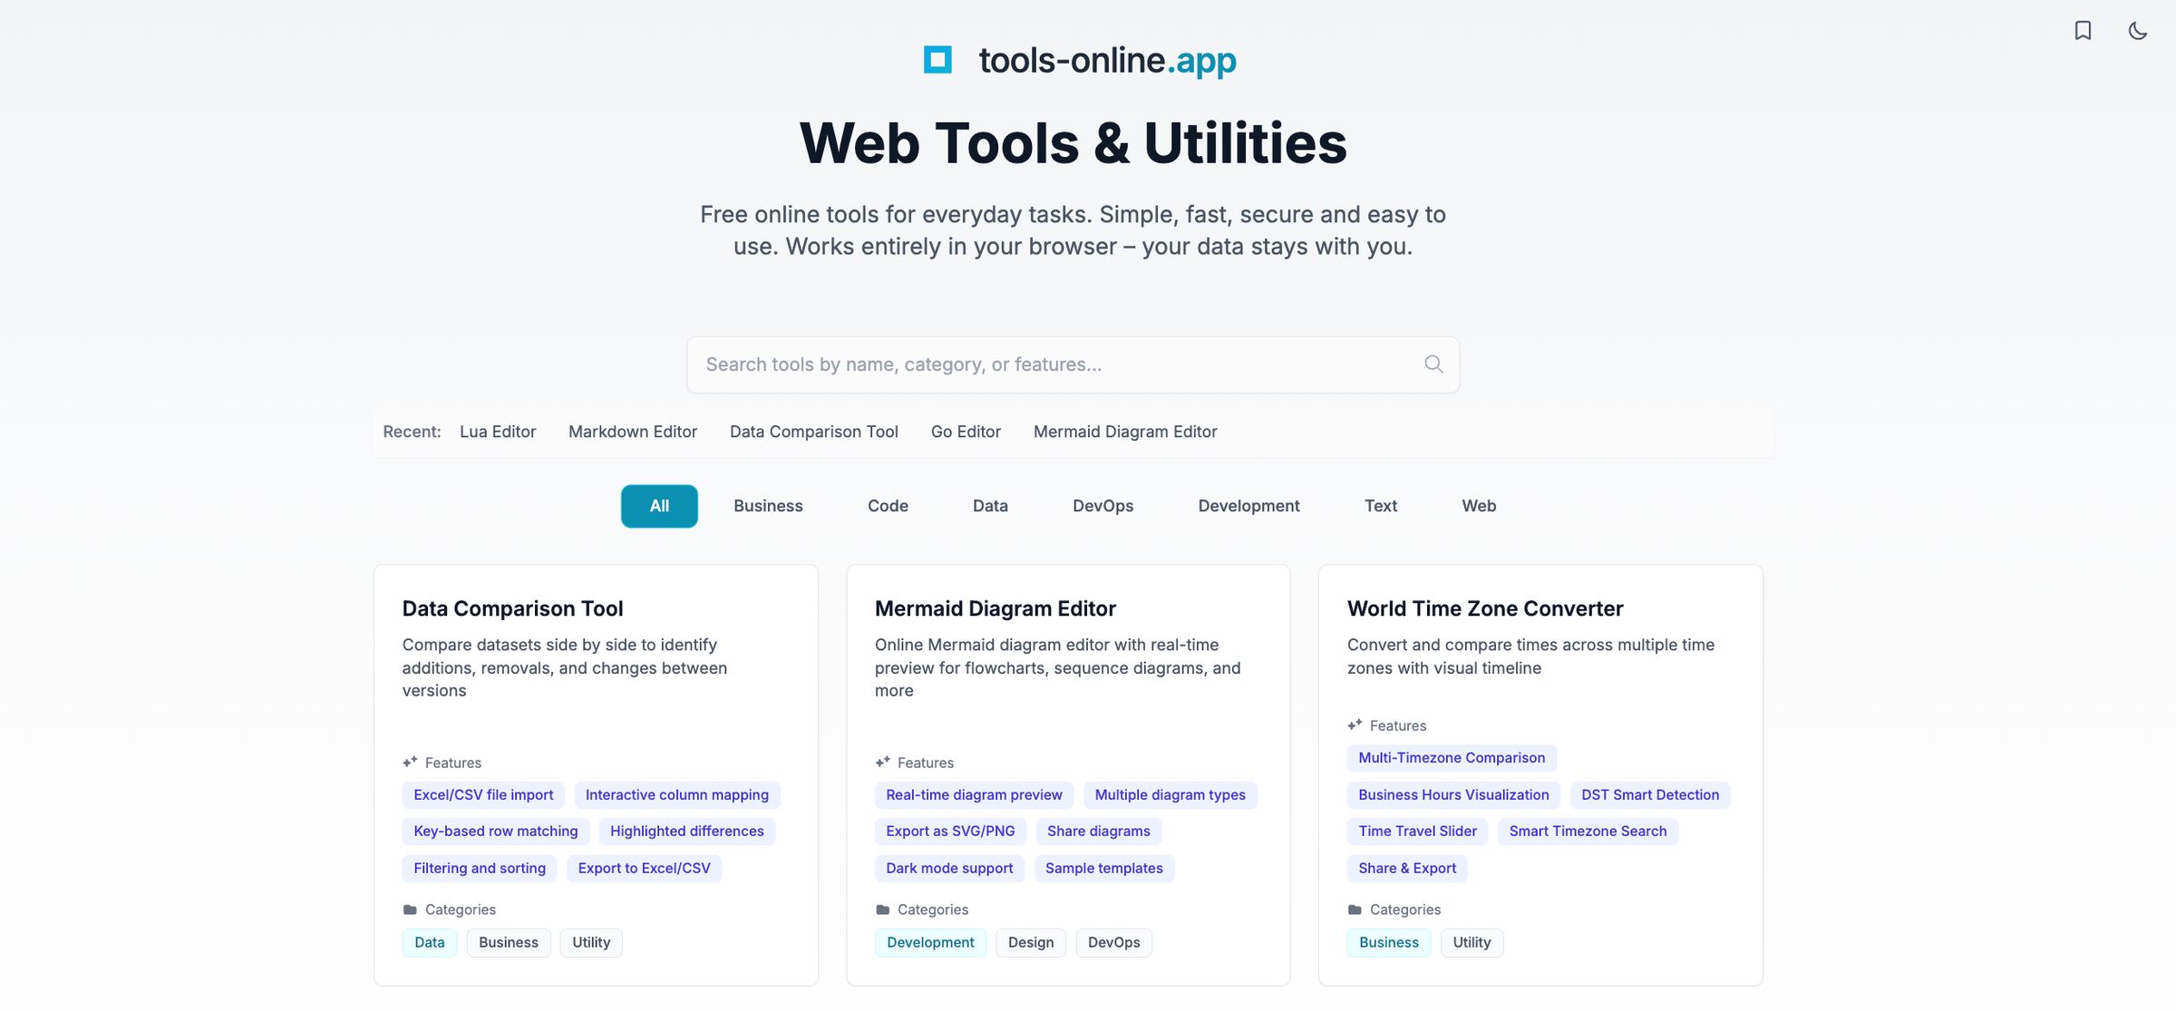Switch to the DevOps filter

[x=1103, y=506]
